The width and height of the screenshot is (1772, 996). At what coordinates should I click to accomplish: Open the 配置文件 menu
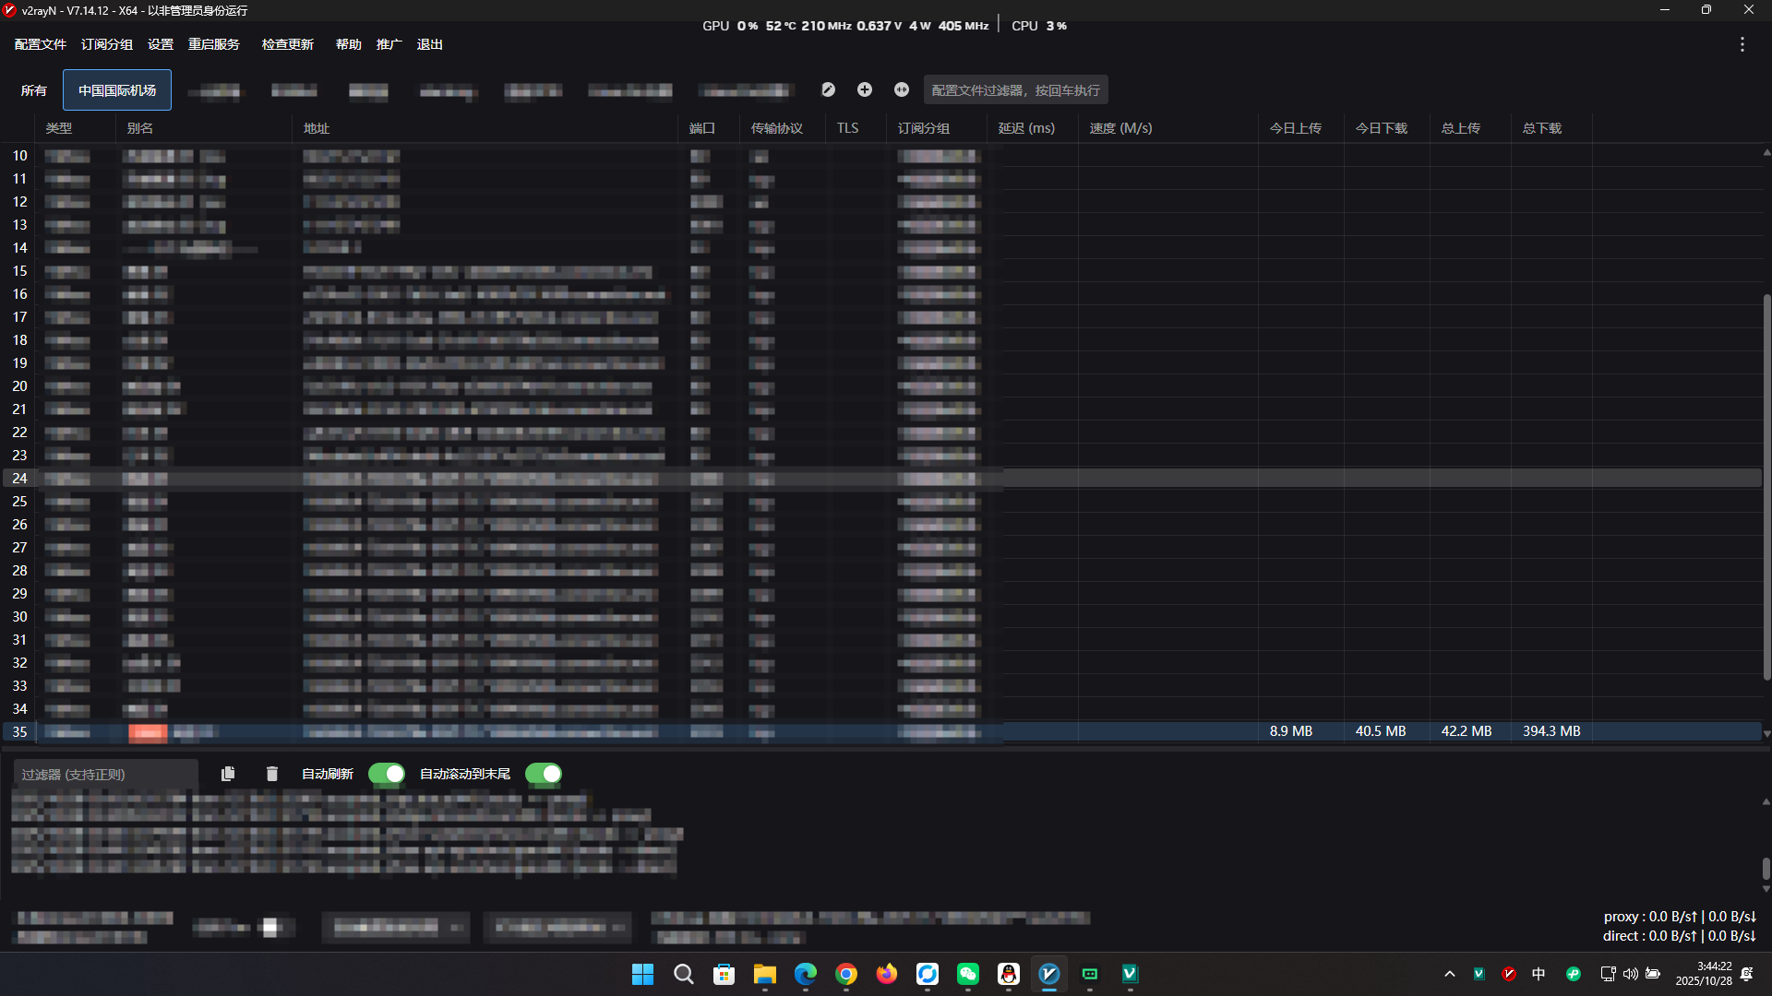tap(41, 44)
